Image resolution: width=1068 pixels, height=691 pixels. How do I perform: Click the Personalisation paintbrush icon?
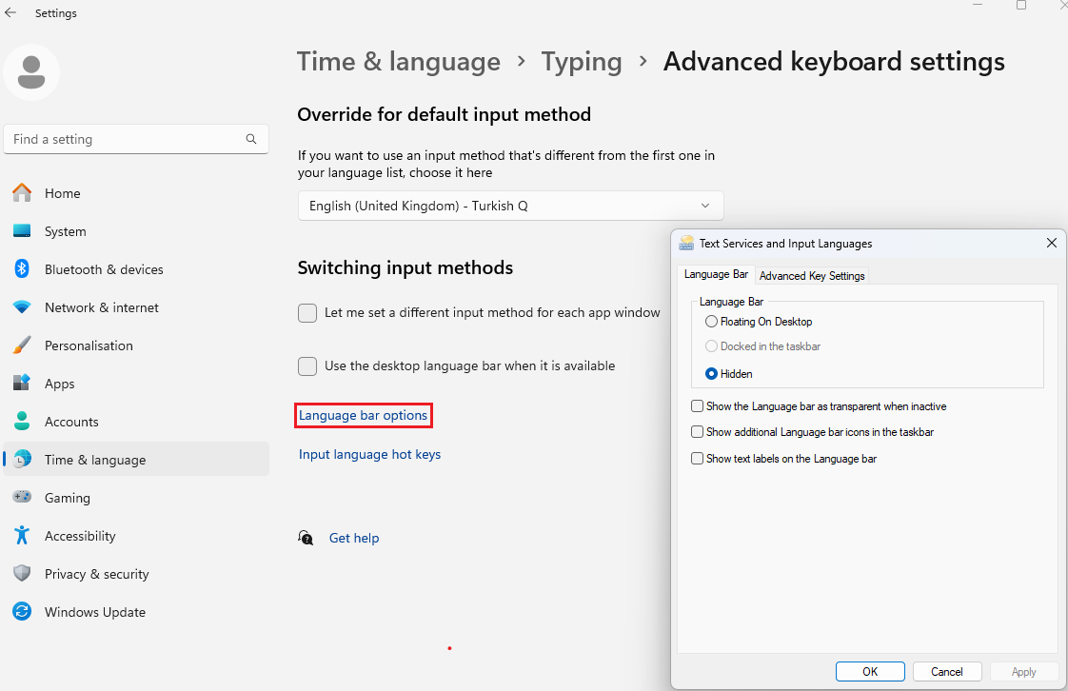[22, 345]
